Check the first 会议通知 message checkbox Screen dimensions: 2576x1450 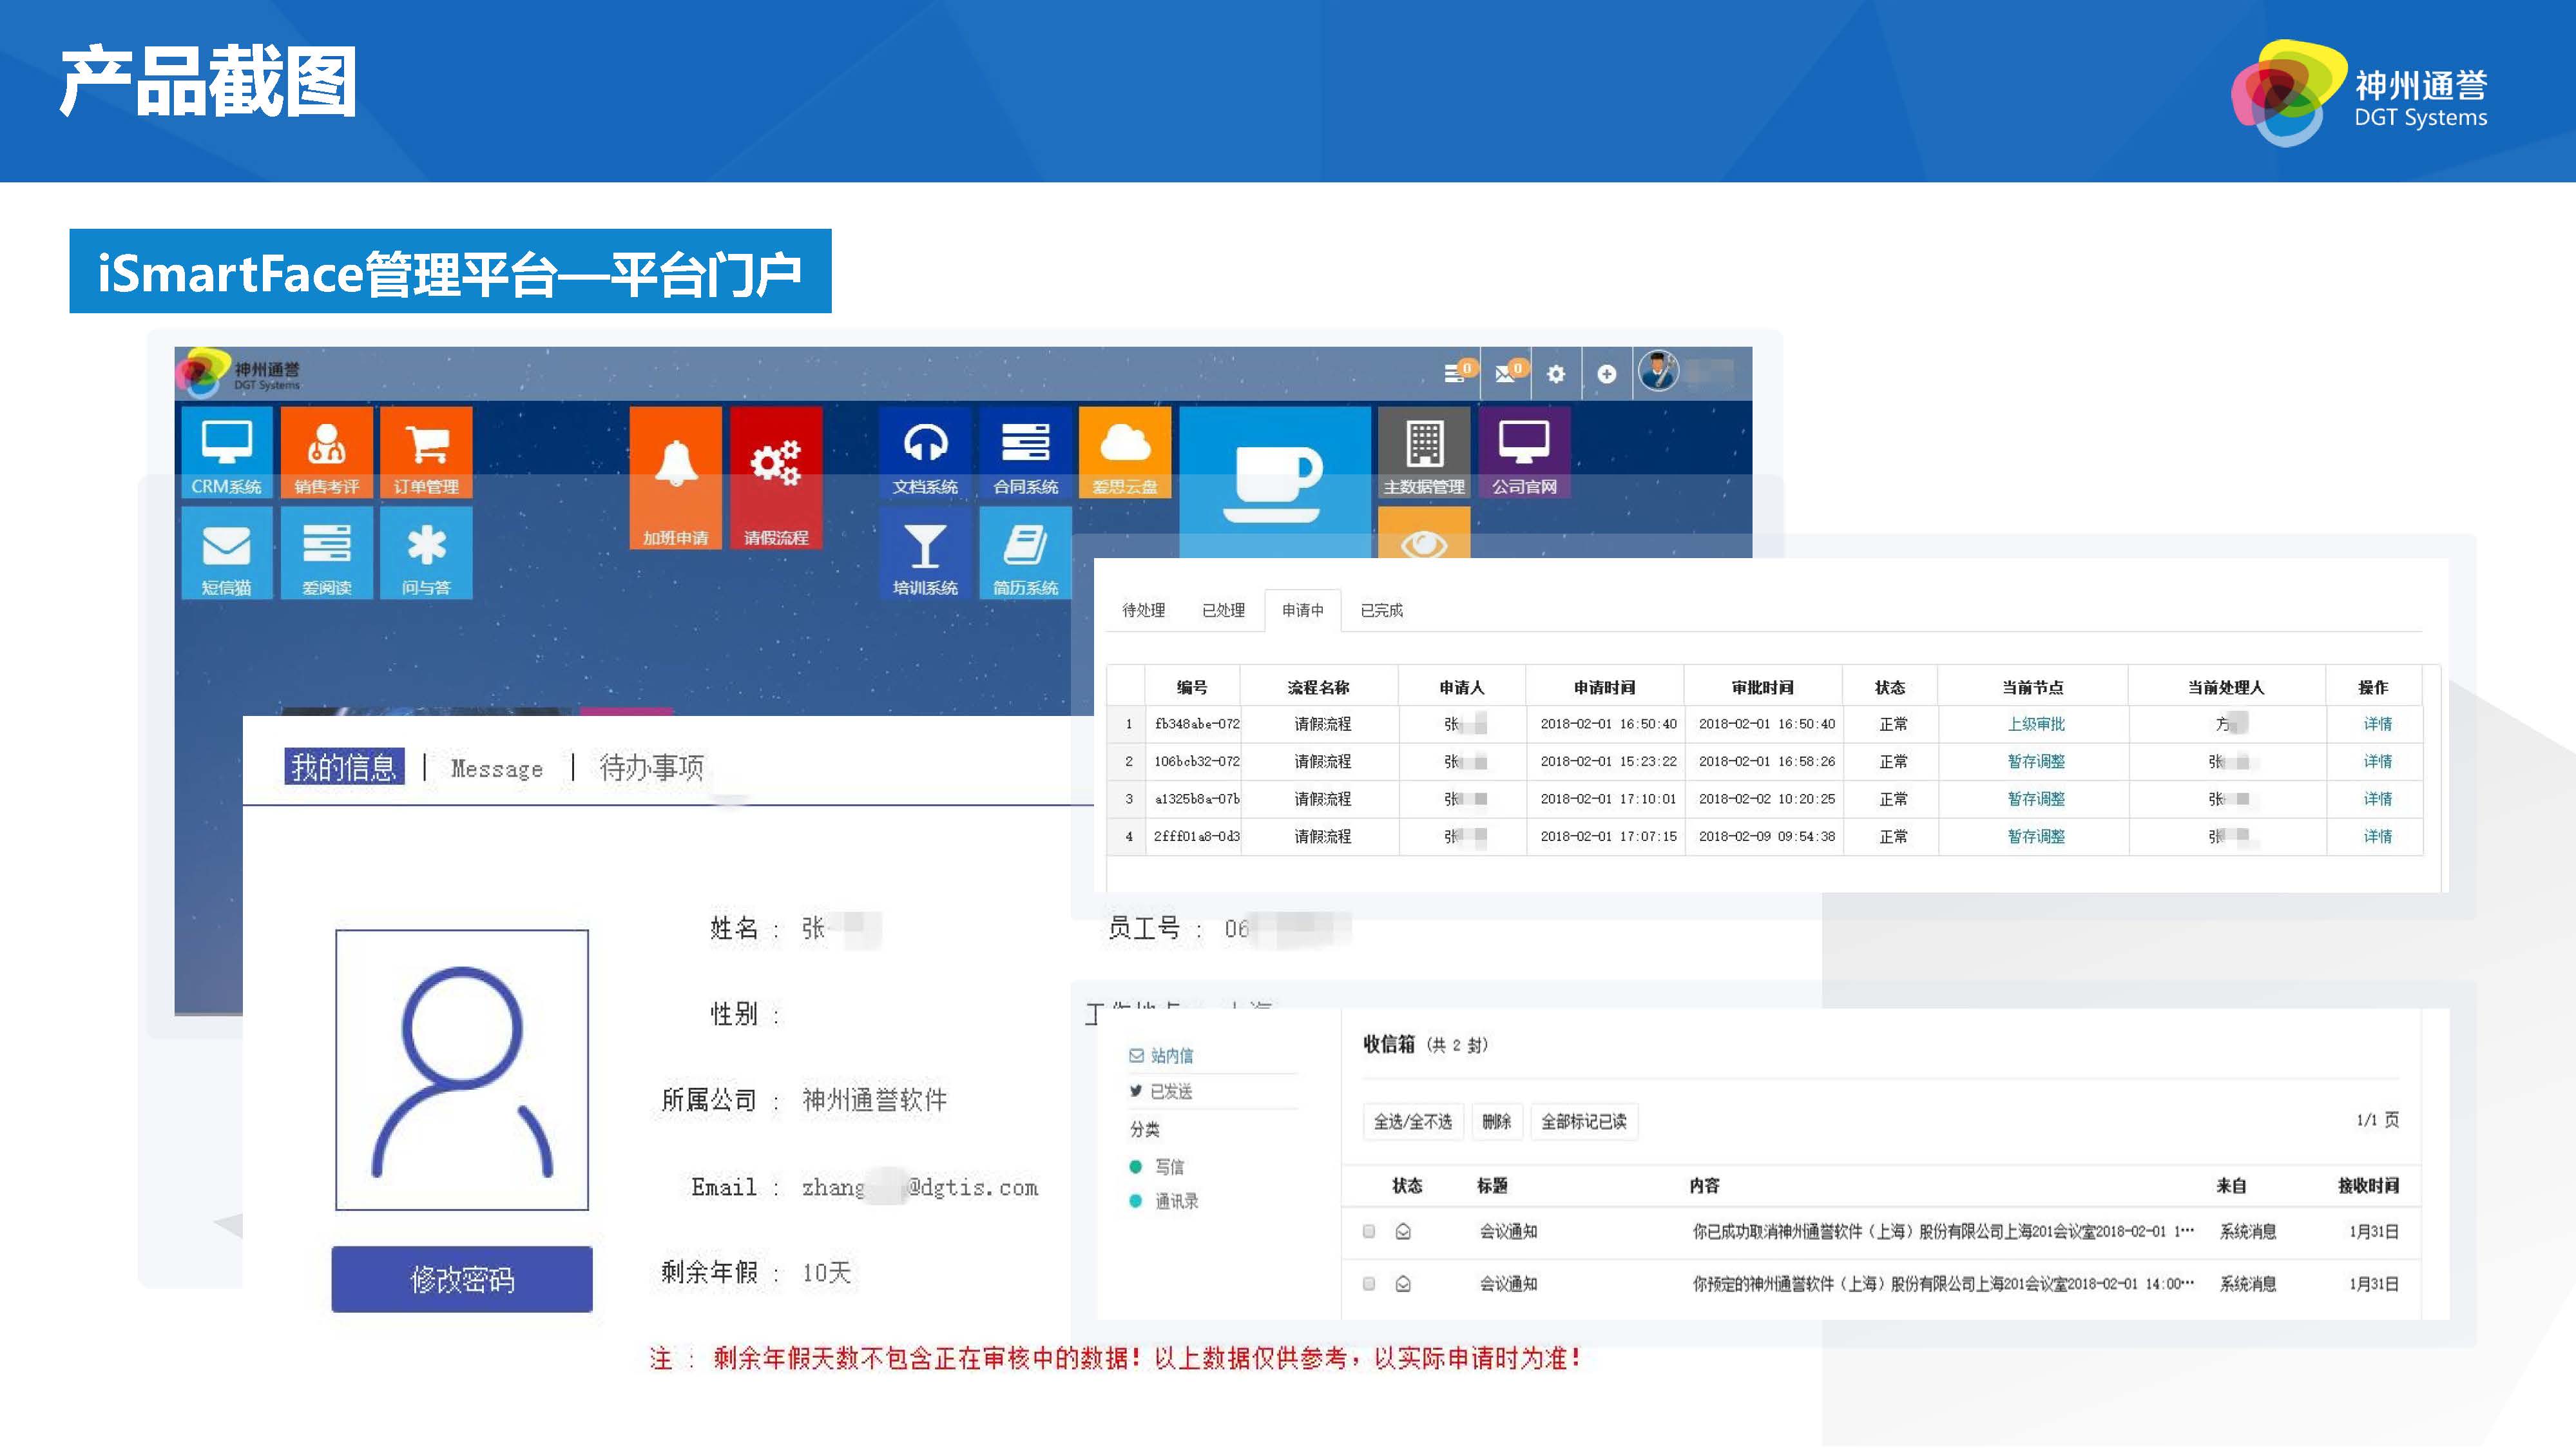click(x=1369, y=1231)
